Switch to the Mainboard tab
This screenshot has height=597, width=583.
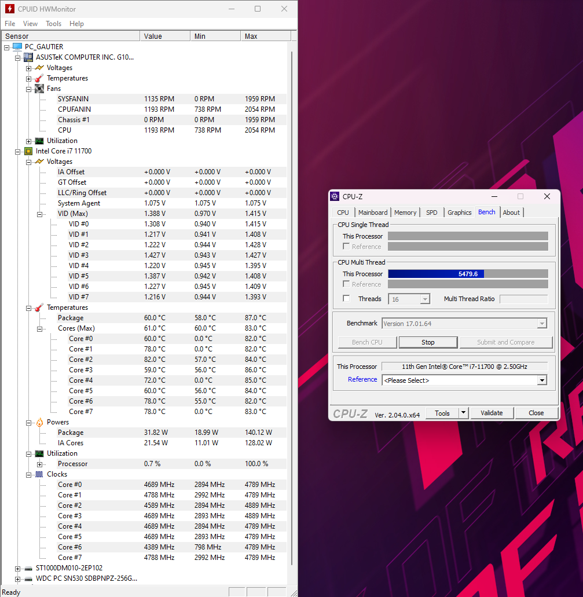373,213
